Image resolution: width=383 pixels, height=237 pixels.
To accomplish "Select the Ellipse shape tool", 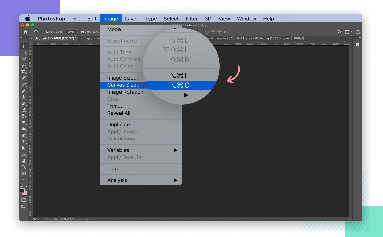I will (24, 154).
